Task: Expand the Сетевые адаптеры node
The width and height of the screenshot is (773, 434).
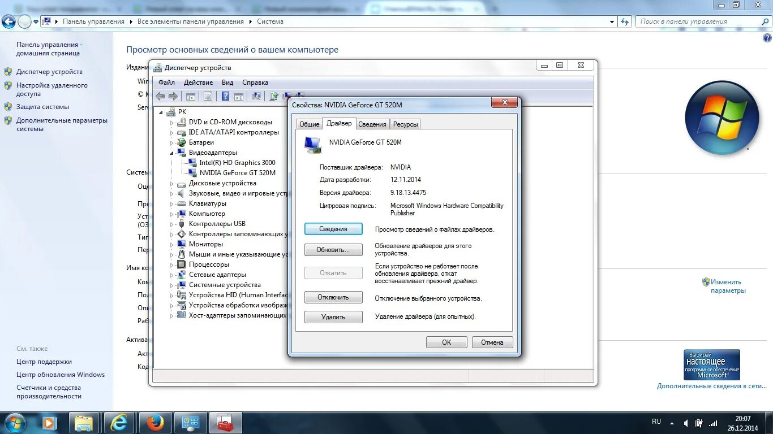Action: [x=172, y=275]
